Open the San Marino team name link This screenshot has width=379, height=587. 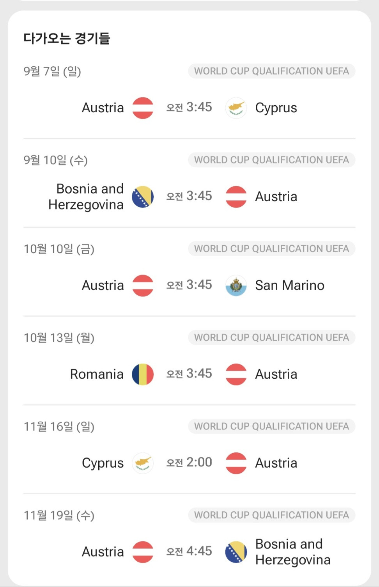point(290,286)
